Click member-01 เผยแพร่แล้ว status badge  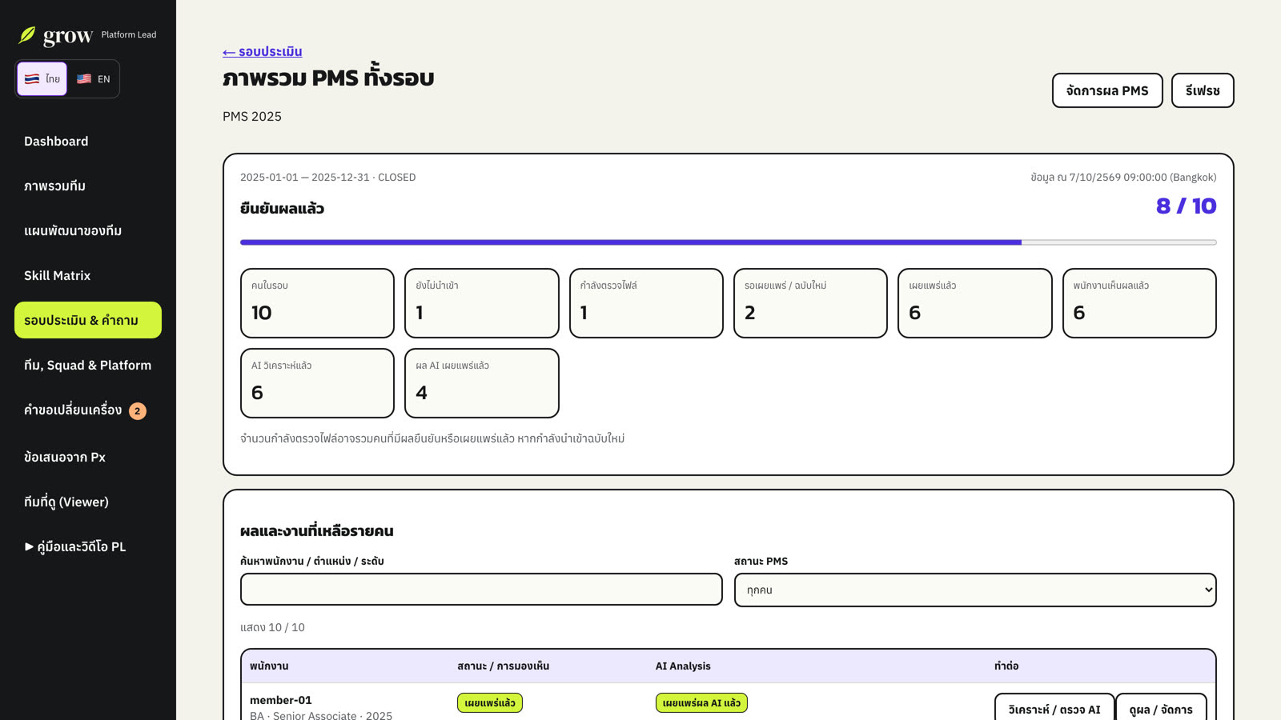490,703
